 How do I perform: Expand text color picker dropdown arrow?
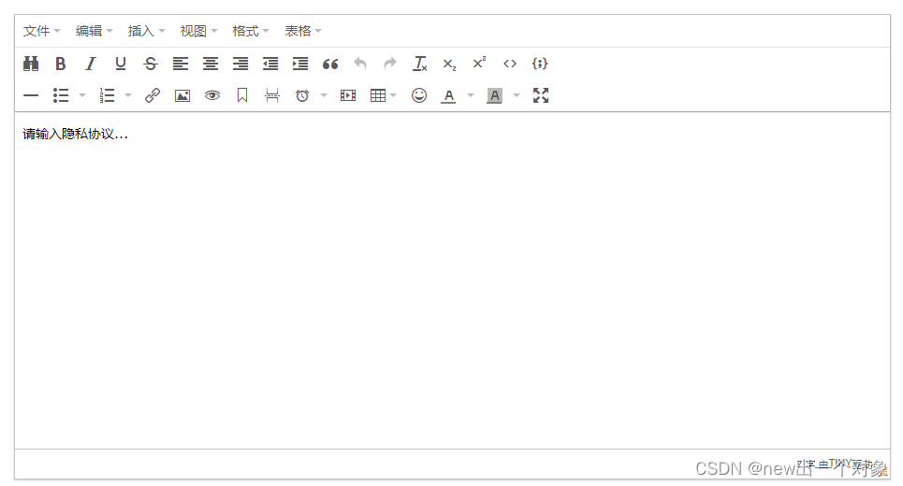pyautogui.click(x=471, y=95)
